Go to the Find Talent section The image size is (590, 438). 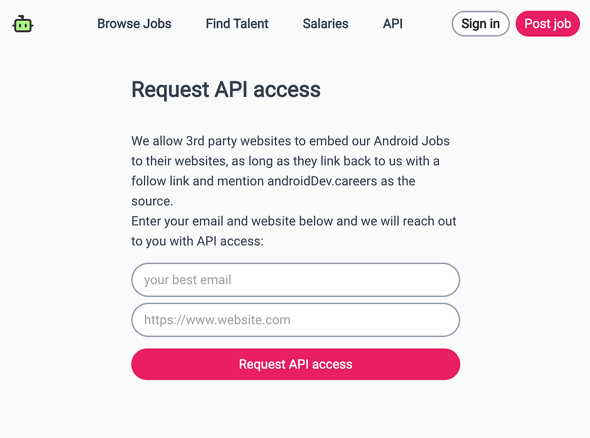tap(237, 24)
